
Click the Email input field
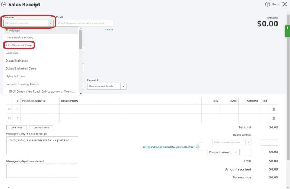(x=84, y=23)
